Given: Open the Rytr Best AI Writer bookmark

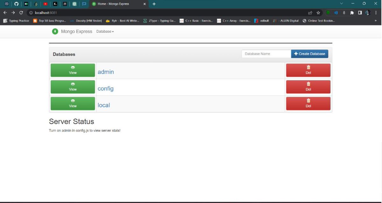Looking at the screenshot, I should (x=123, y=21).
